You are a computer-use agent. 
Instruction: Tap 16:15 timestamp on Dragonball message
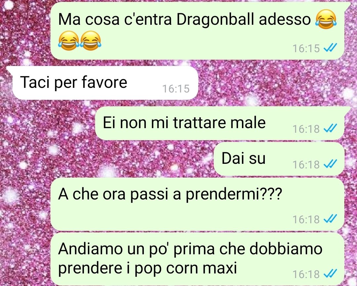[x=306, y=48]
